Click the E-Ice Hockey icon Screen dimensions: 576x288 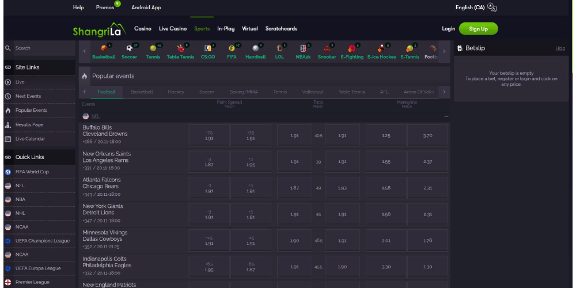pos(381,49)
